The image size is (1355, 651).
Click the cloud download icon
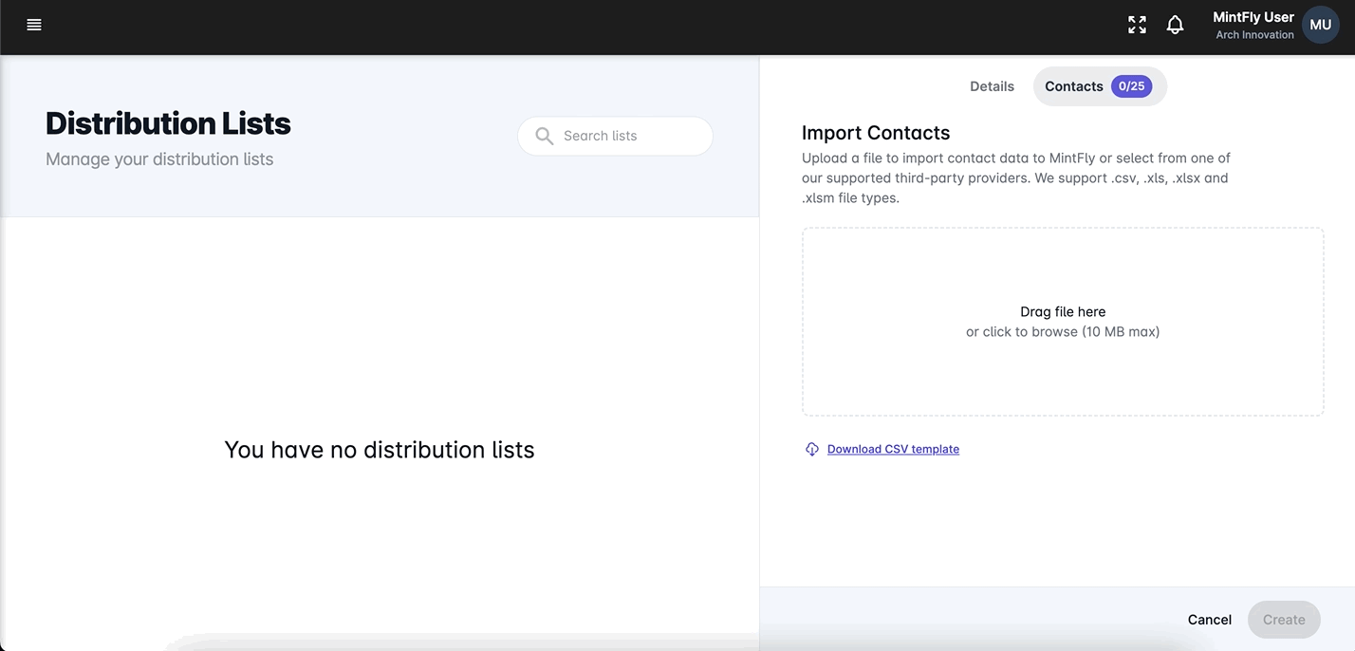[x=812, y=450]
